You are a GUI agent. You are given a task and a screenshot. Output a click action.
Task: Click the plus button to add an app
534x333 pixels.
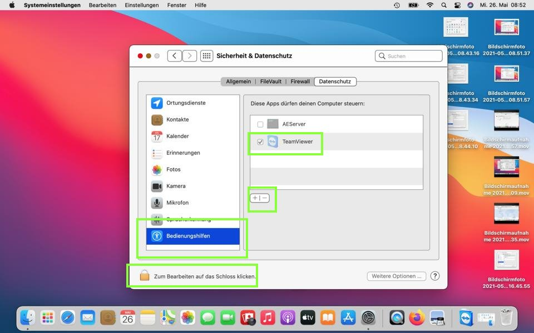(255, 198)
